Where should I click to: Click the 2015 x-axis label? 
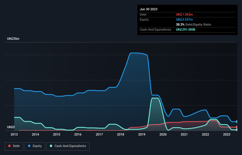(57, 134)
